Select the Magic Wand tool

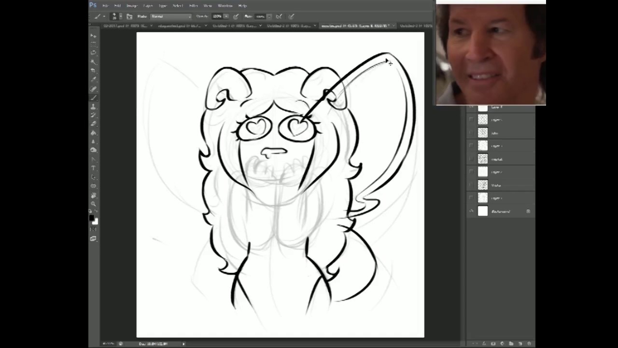coord(93,61)
